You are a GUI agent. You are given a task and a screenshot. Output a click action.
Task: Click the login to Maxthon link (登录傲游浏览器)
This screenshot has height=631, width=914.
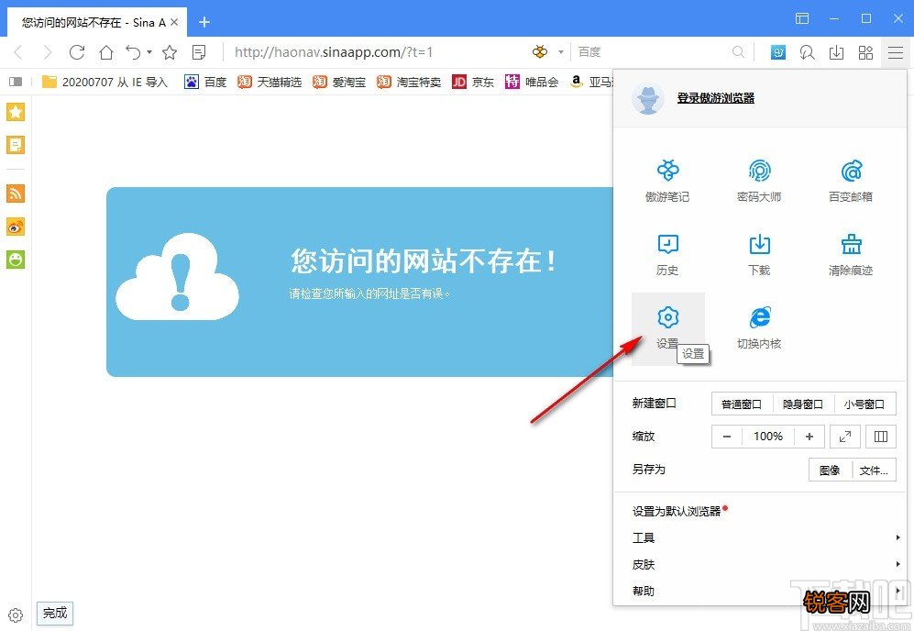click(x=716, y=98)
